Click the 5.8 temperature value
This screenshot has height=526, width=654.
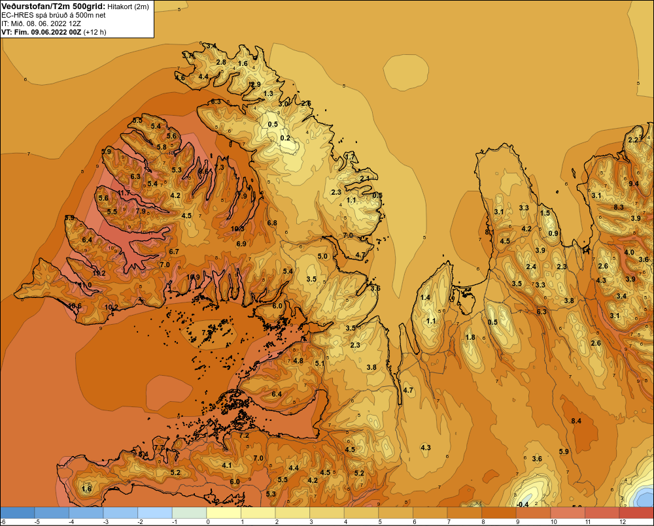point(162,147)
